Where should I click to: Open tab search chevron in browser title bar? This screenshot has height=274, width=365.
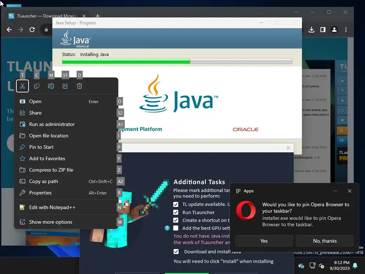click(x=296, y=12)
